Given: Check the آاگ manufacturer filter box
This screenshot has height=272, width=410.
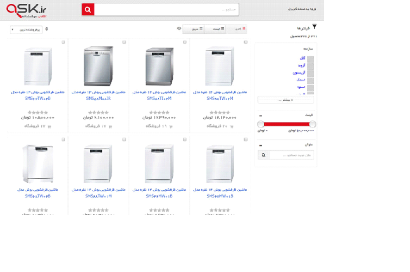Looking at the screenshot, I should (311, 59).
